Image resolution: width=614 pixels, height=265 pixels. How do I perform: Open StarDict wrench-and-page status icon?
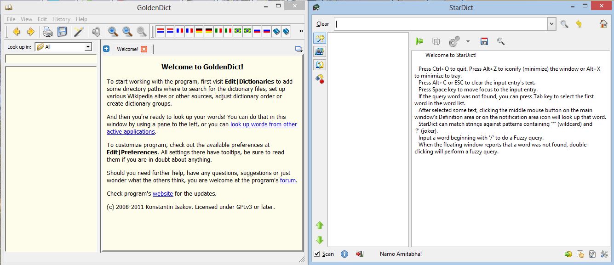tap(592, 254)
